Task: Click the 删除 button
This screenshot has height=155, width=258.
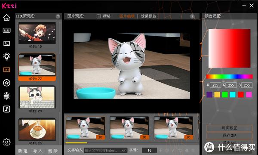Action: pyautogui.click(x=53, y=151)
